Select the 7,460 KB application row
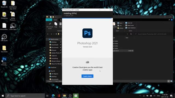The image size is (175, 98). [123, 51]
